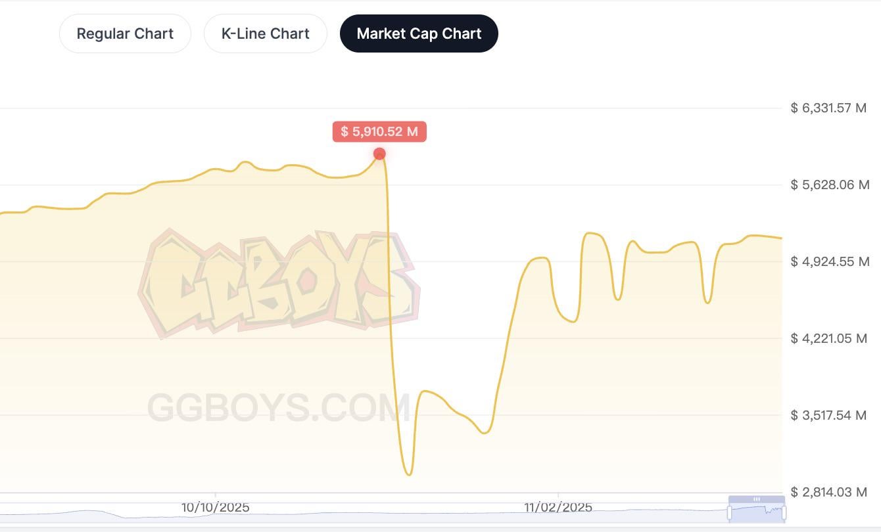Click the GGBOYS.COM watermark text
The image size is (881, 532).
tap(279, 407)
